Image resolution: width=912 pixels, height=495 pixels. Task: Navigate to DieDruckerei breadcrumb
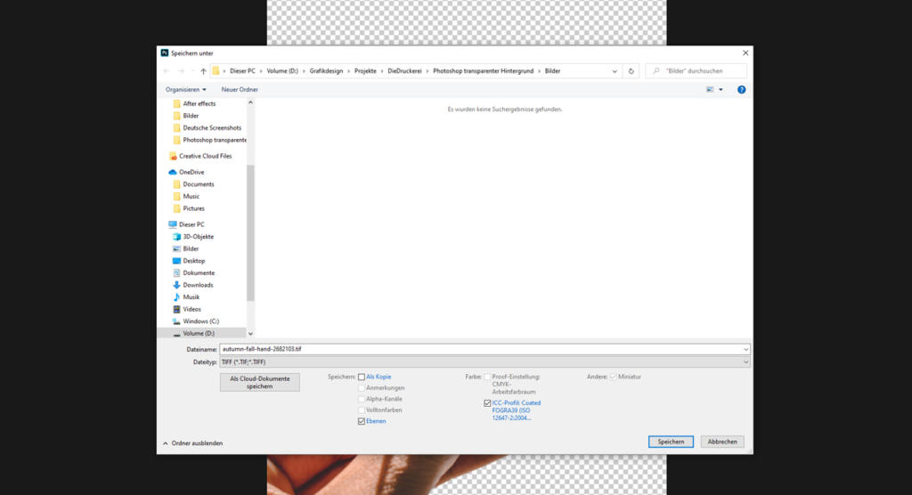pyautogui.click(x=405, y=71)
